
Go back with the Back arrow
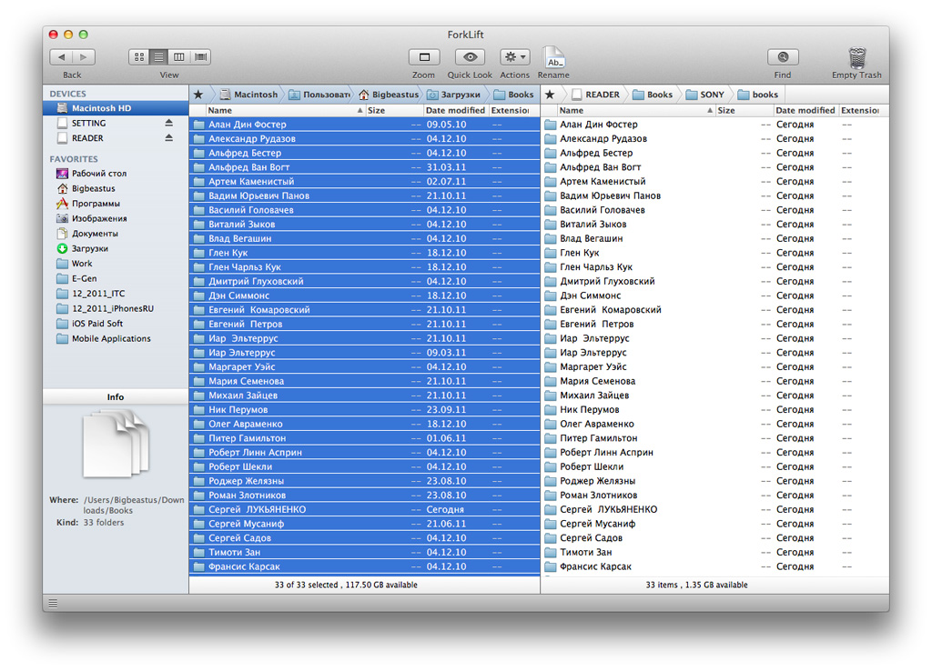[61, 57]
